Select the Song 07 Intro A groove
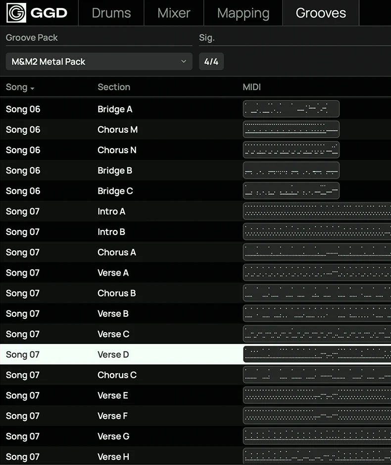The width and height of the screenshot is (391, 465). [x=111, y=212]
